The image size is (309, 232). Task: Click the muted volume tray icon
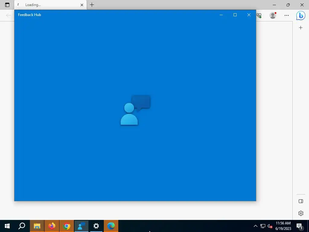point(270,226)
